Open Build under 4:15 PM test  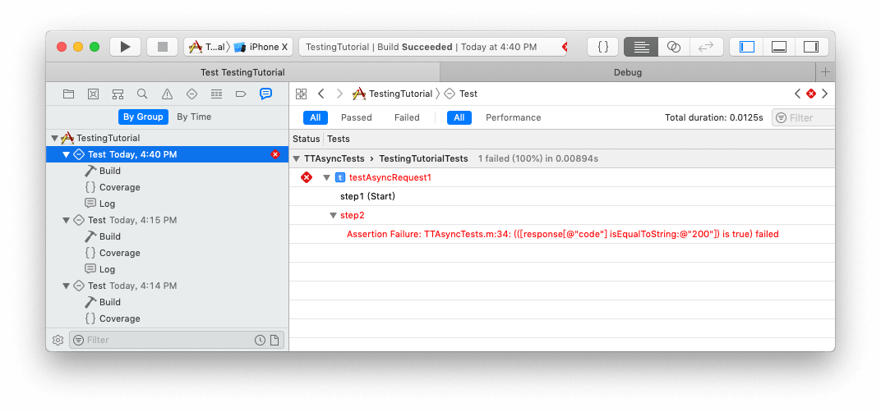tap(110, 236)
